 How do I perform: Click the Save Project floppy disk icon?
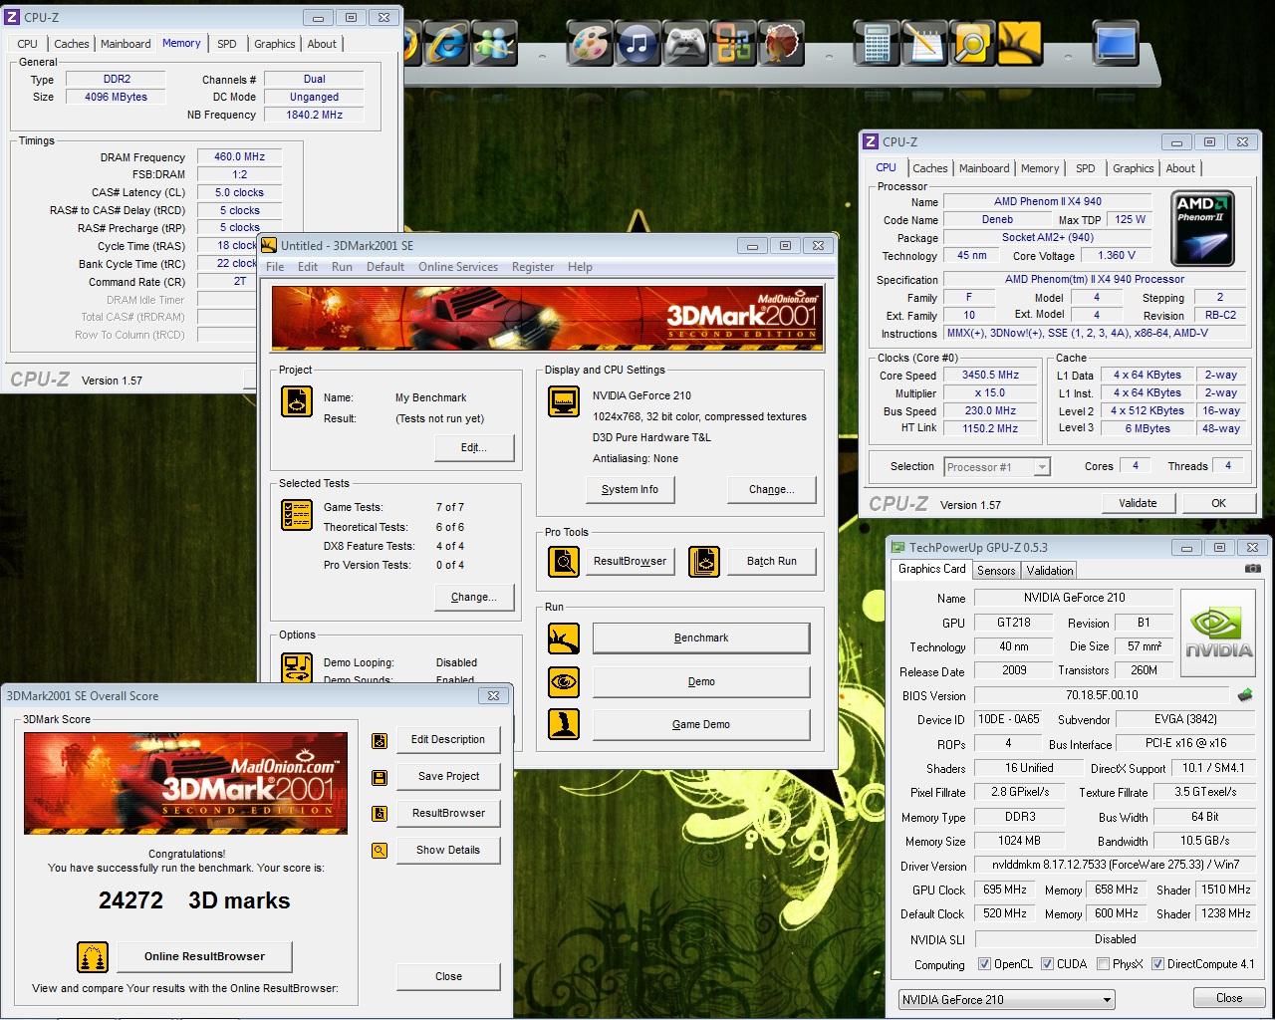click(x=380, y=777)
